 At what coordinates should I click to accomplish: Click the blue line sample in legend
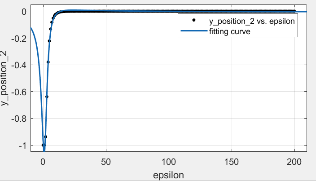coord(193,31)
